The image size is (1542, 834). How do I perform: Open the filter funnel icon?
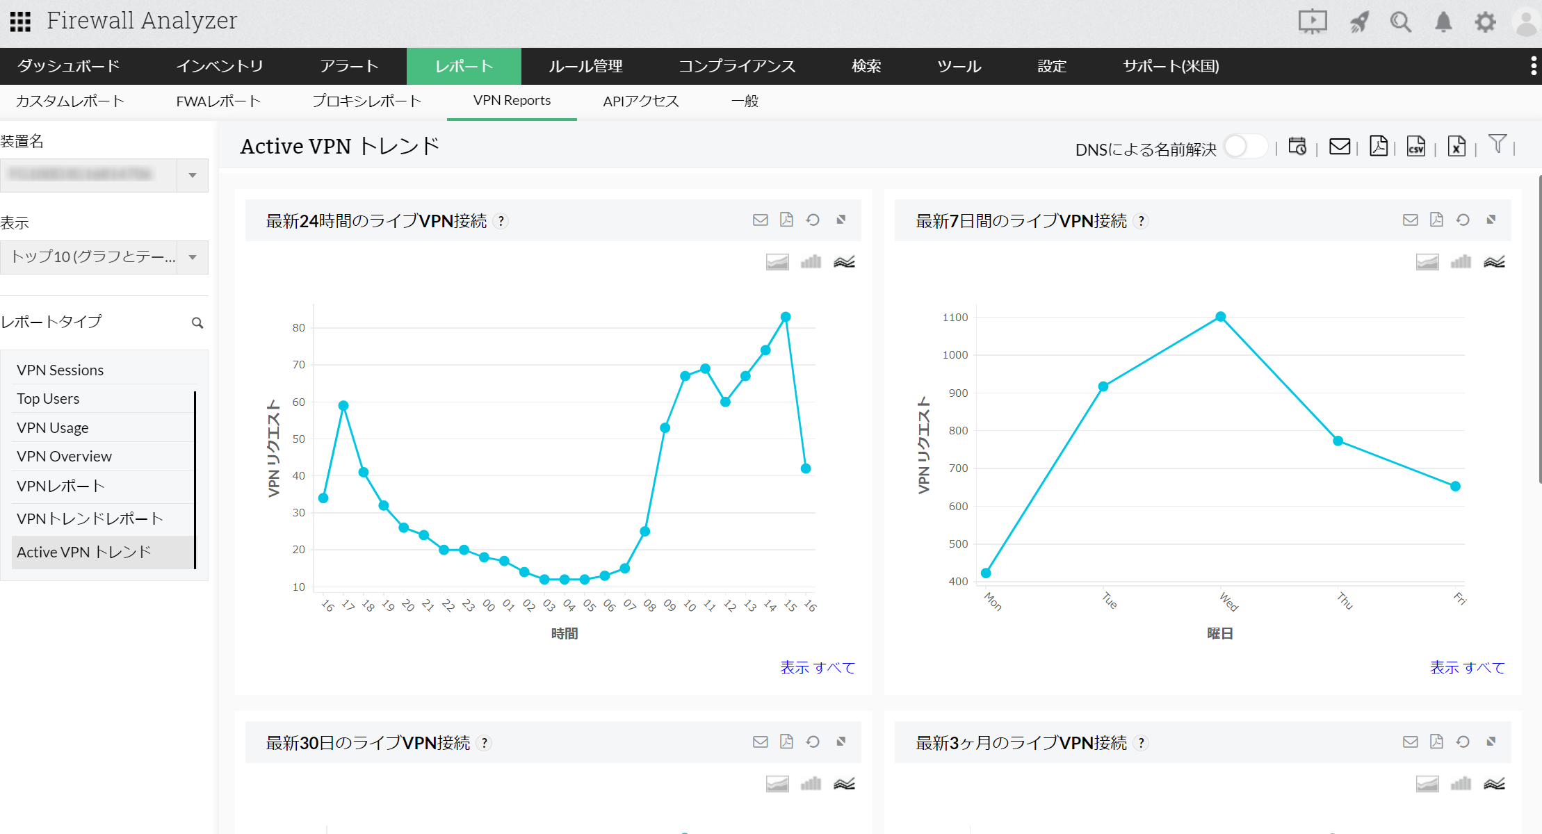[x=1498, y=145]
